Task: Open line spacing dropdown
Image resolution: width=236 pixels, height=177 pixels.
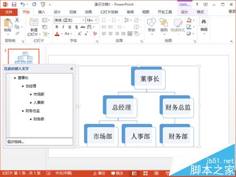Action: pyautogui.click(x=128, y=20)
